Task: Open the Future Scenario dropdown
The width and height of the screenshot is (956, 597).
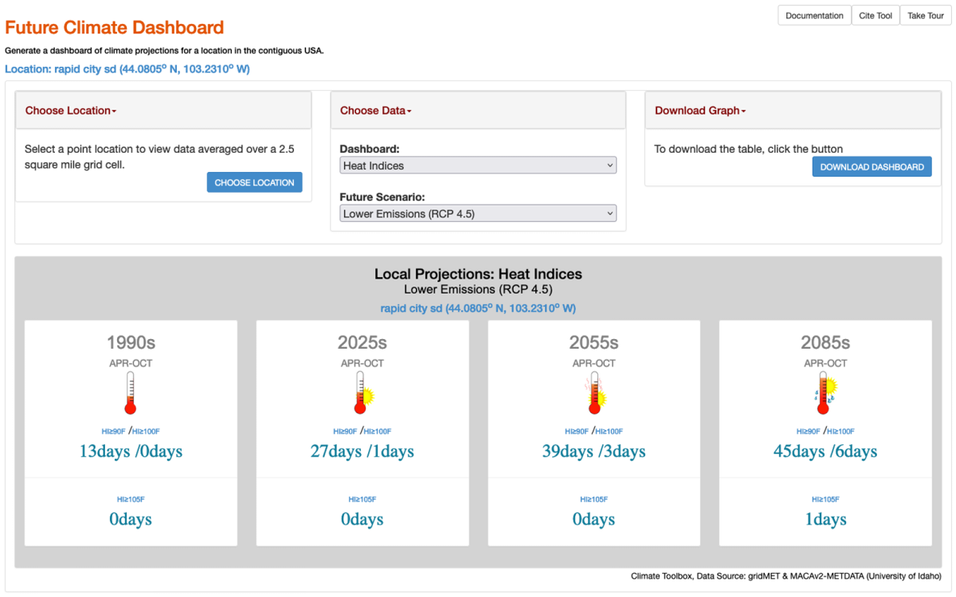Action: [478, 213]
